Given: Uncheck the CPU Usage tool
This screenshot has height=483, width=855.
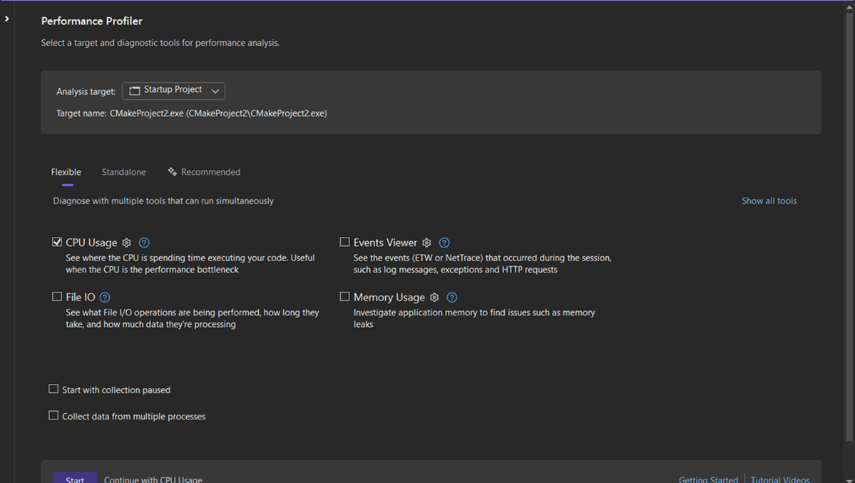Looking at the screenshot, I should (x=57, y=241).
